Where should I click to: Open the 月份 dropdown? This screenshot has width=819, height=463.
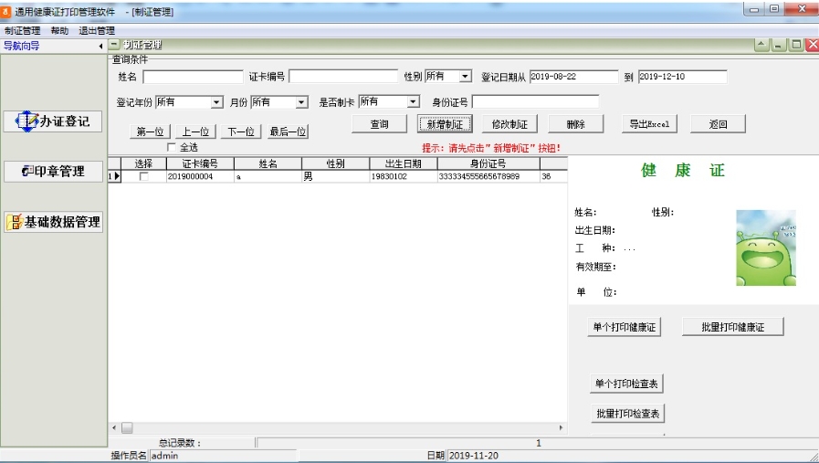pos(301,102)
